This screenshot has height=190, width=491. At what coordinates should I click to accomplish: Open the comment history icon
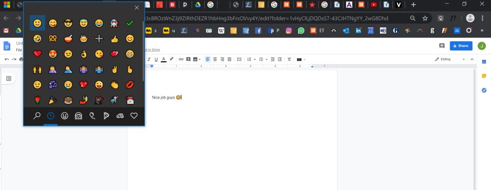(442, 46)
